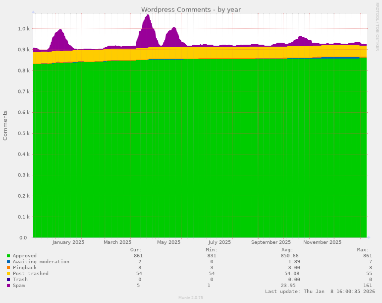Viewport: 382px width, 303px height.
Task: Click the 'May 2025' x-axis label
Action: (168, 242)
